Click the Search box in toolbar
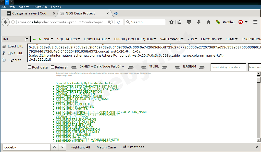261x152 pixels. 145,22
